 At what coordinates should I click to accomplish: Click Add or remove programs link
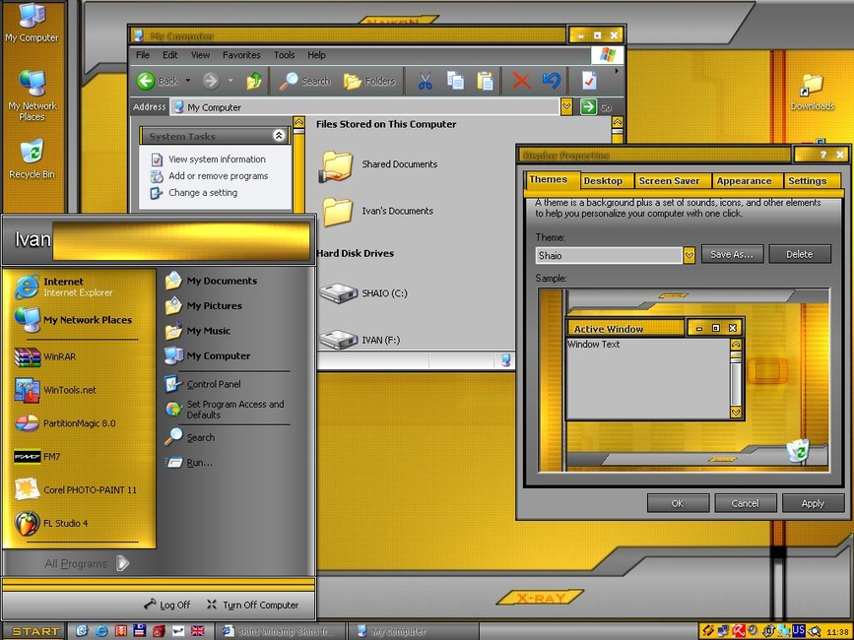(x=218, y=176)
